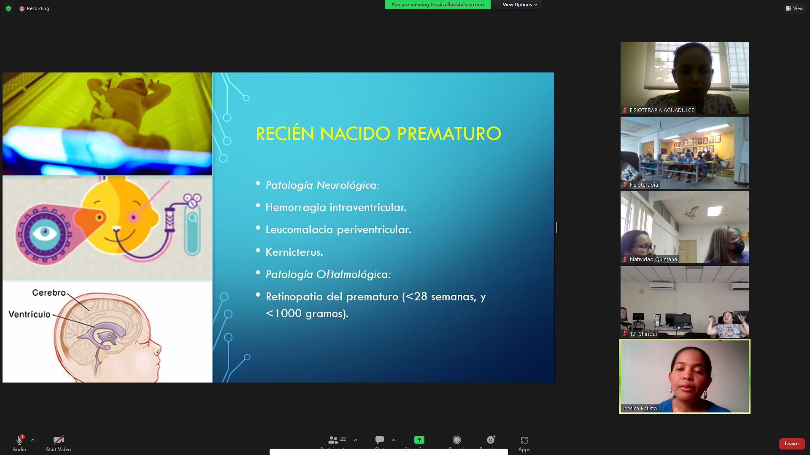Expand audio settings arrow beside Audio
This screenshot has height=455, width=810.
click(33, 440)
